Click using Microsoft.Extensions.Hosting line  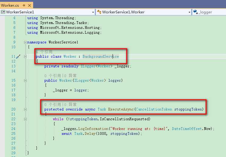[x=64, y=28]
